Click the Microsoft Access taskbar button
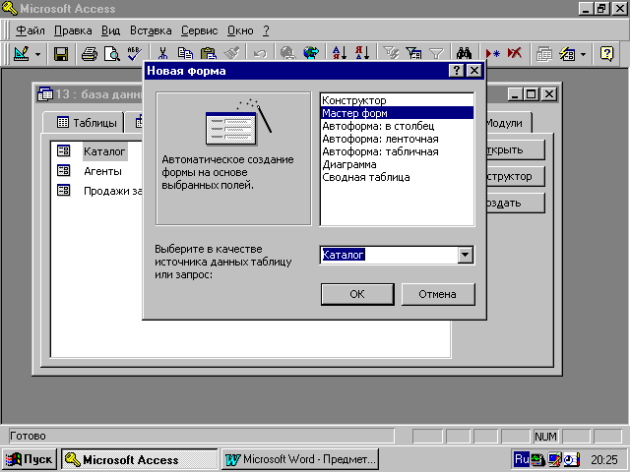The height and width of the screenshot is (472, 630). (x=139, y=459)
